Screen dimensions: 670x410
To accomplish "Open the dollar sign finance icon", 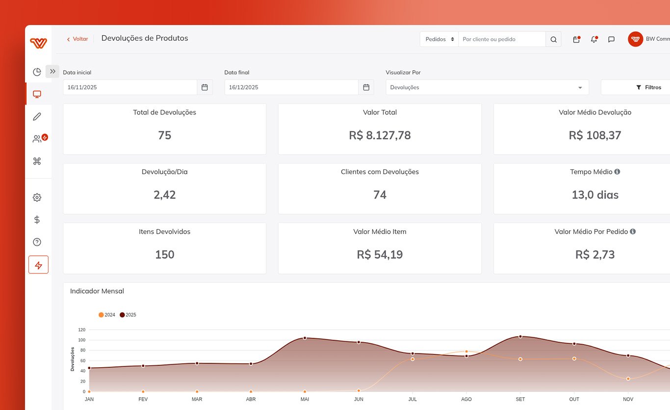I will click(37, 219).
